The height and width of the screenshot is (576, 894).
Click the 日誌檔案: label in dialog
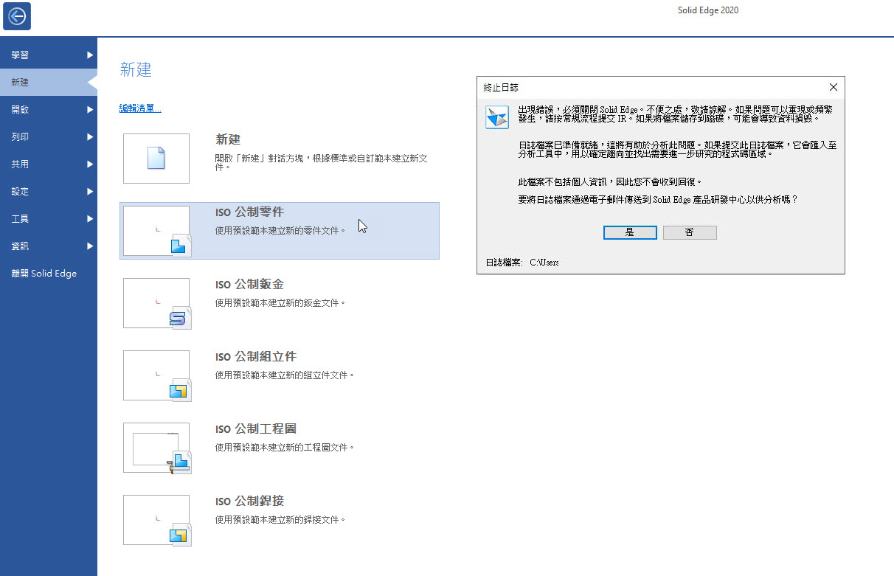tap(504, 263)
